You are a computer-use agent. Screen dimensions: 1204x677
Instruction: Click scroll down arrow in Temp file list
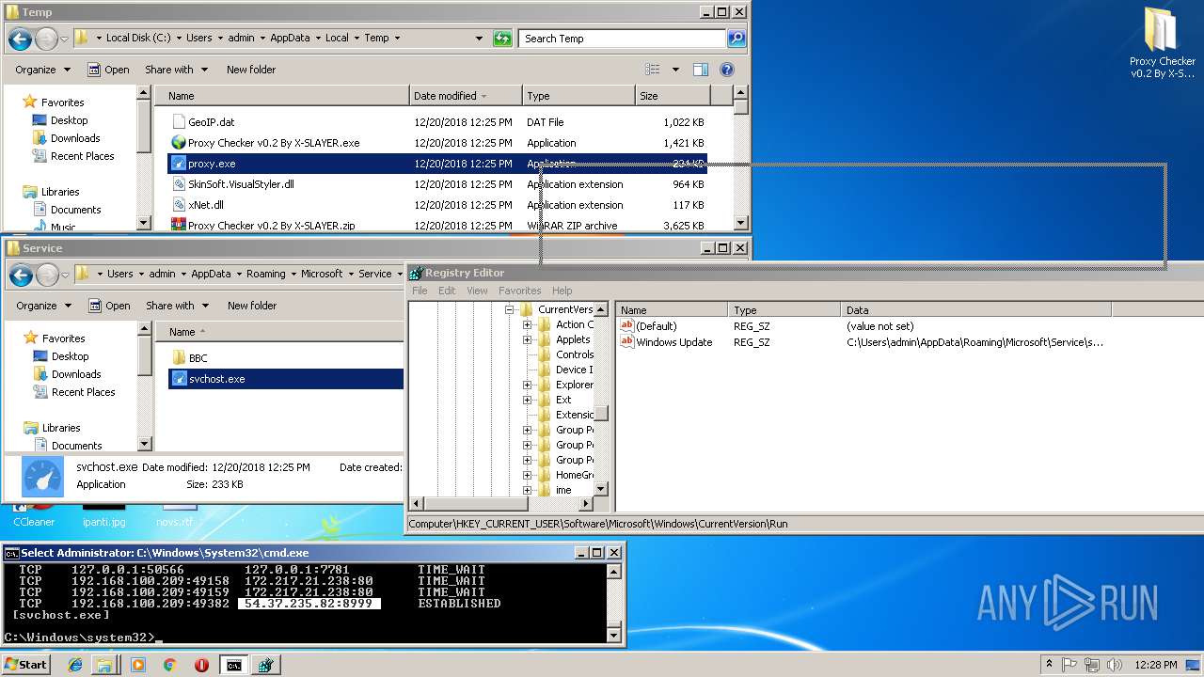point(741,223)
